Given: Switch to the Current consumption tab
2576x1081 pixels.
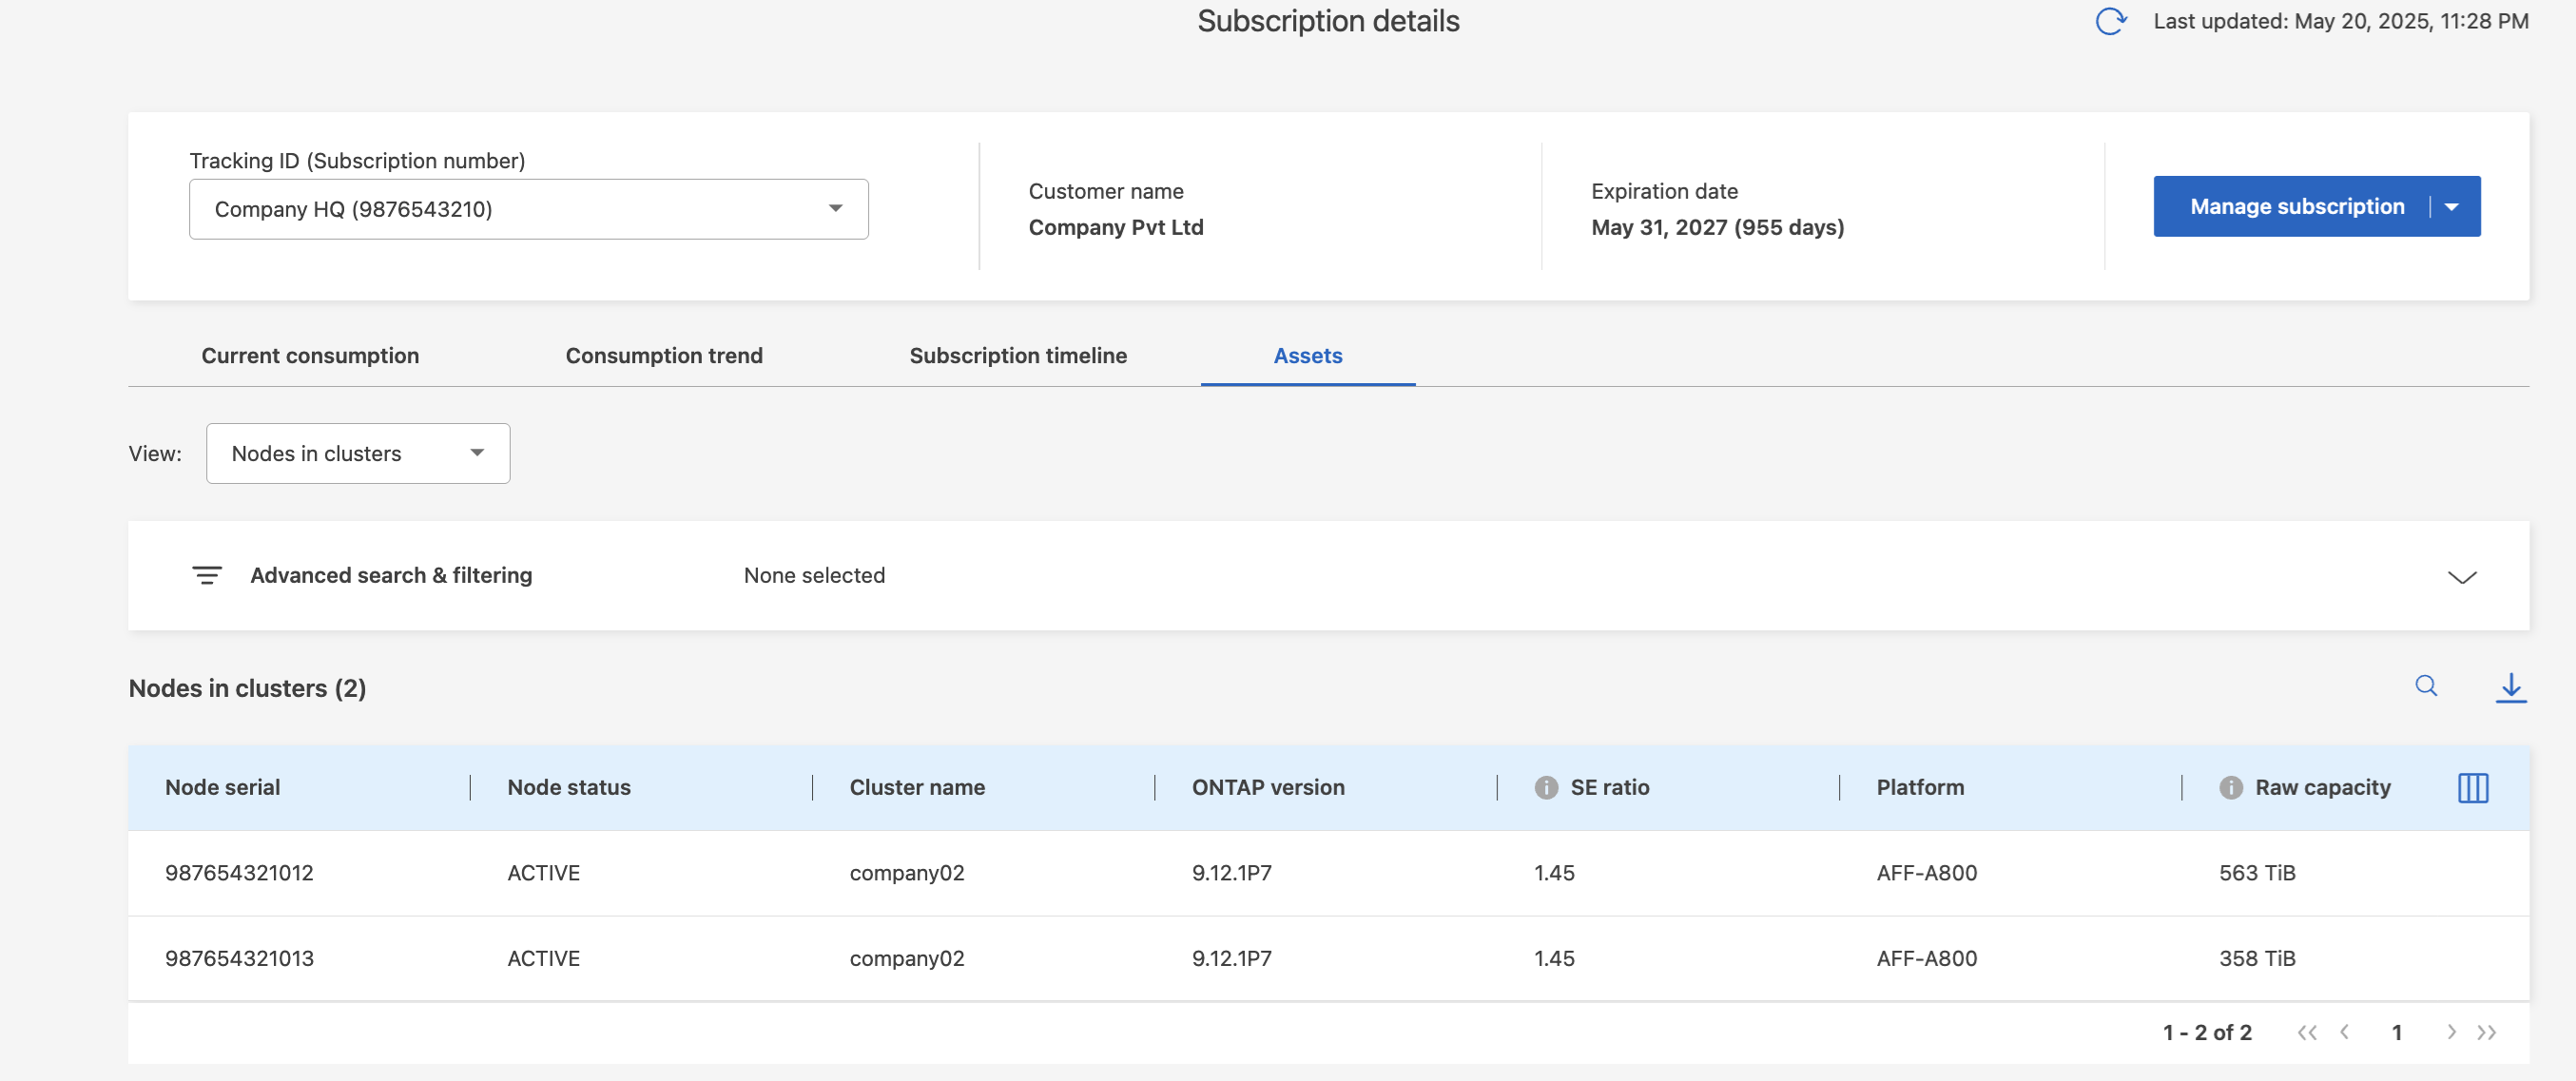Looking at the screenshot, I should click(x=310, y=356).
